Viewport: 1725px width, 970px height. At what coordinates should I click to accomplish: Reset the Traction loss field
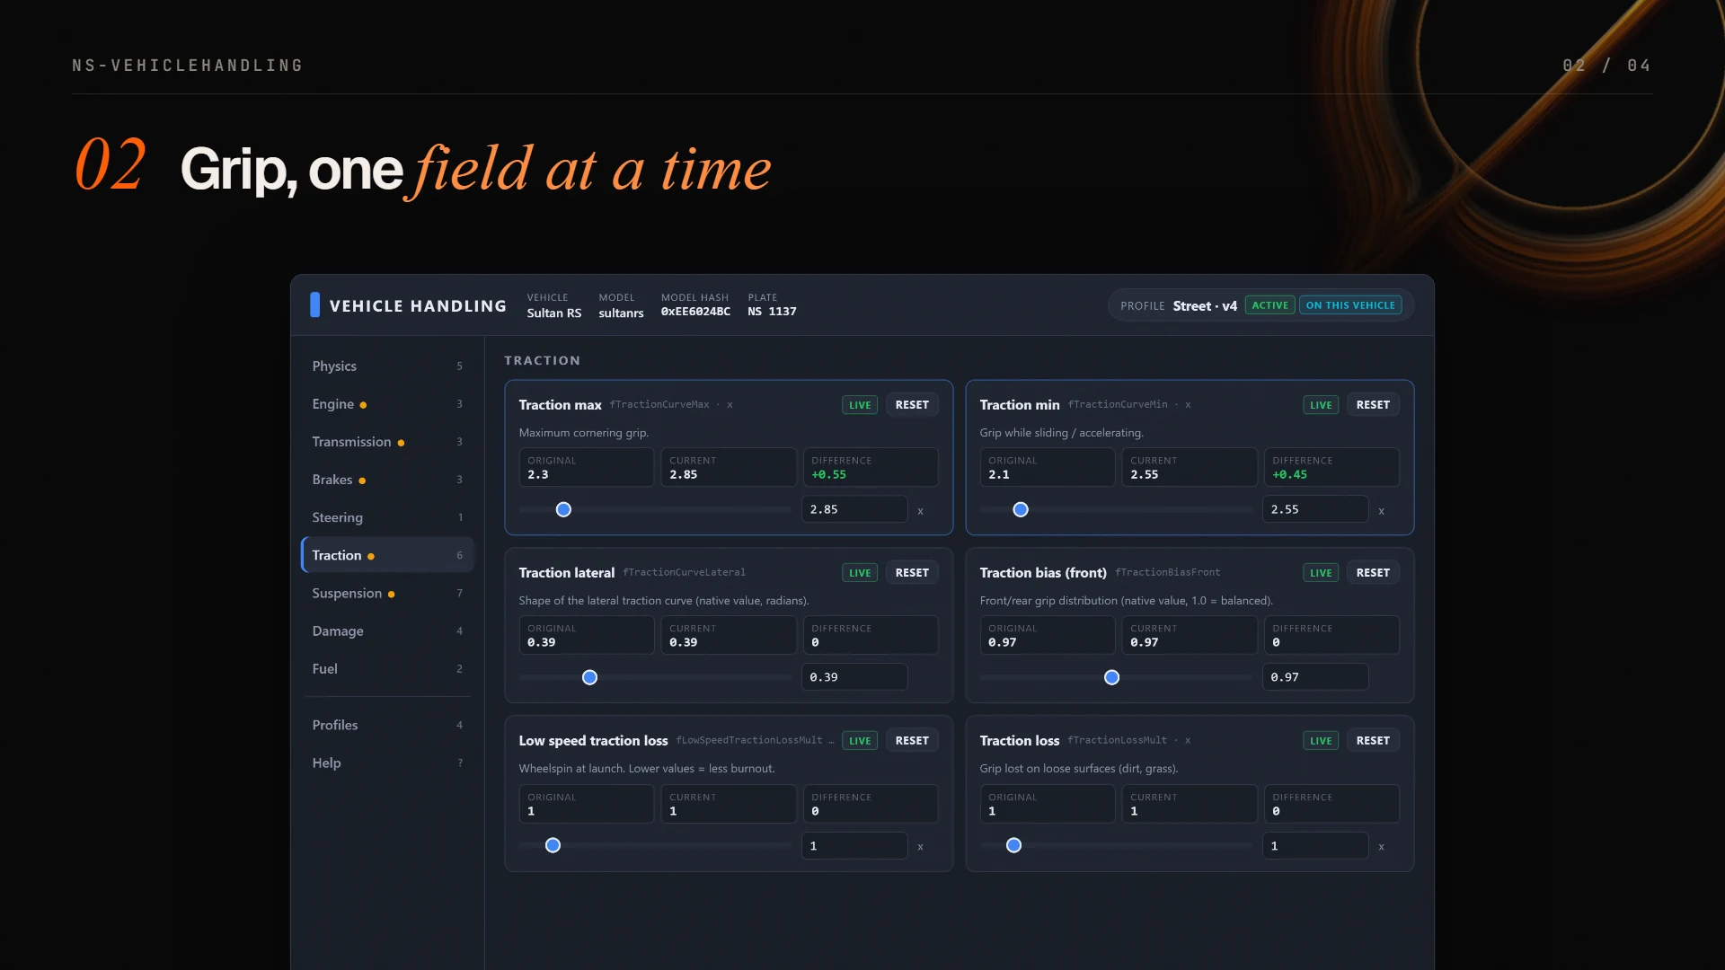(x=1373, y=741)
